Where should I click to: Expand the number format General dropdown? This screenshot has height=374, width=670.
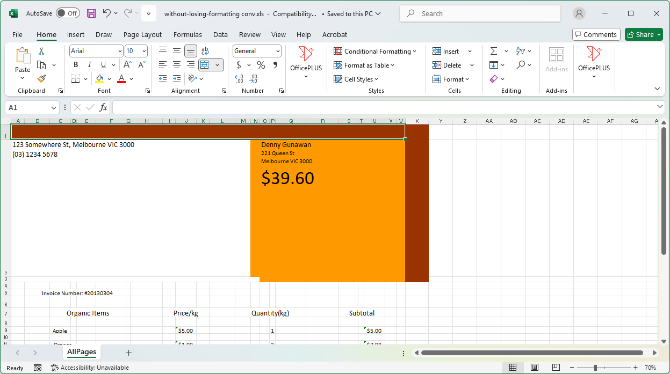[x=278, y=51]
